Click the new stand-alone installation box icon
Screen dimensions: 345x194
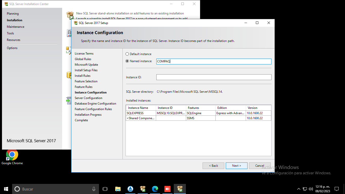[70, 15]
